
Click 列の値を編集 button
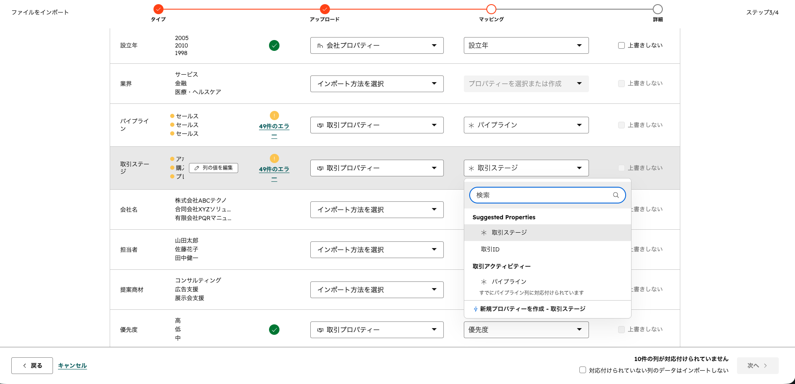(214, 168)
